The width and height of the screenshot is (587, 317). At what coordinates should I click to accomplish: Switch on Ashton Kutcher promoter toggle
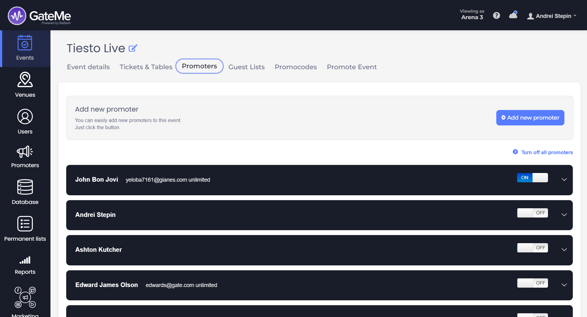coord(532,248)
